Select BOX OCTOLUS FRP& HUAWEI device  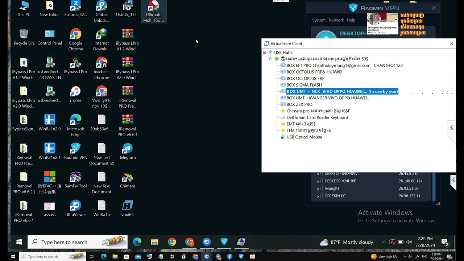pyautogui.click(x=311, y=72)
